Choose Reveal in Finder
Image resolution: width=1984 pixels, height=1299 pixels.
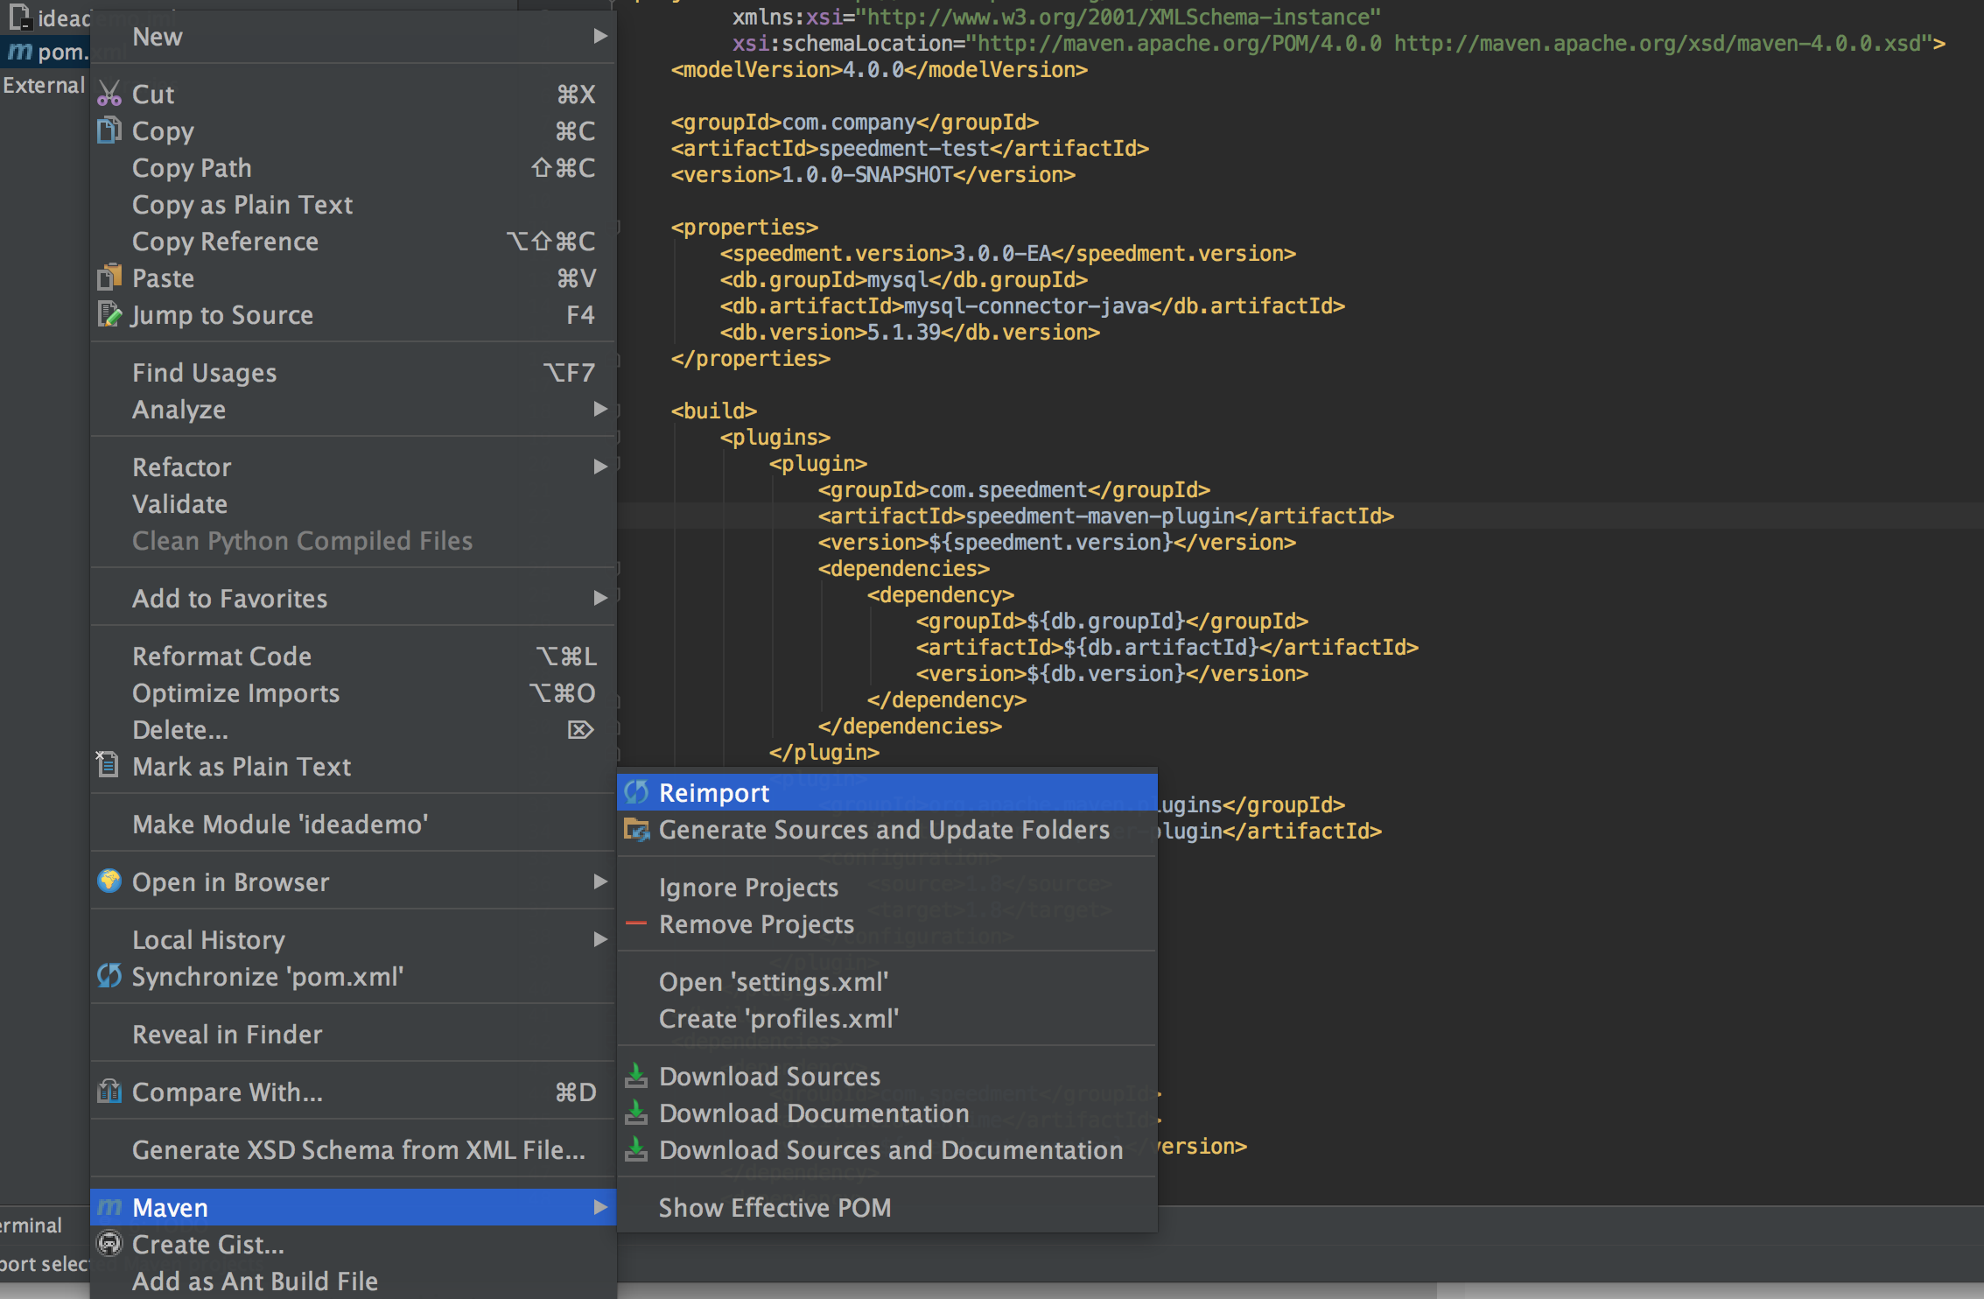[228, 1034]
